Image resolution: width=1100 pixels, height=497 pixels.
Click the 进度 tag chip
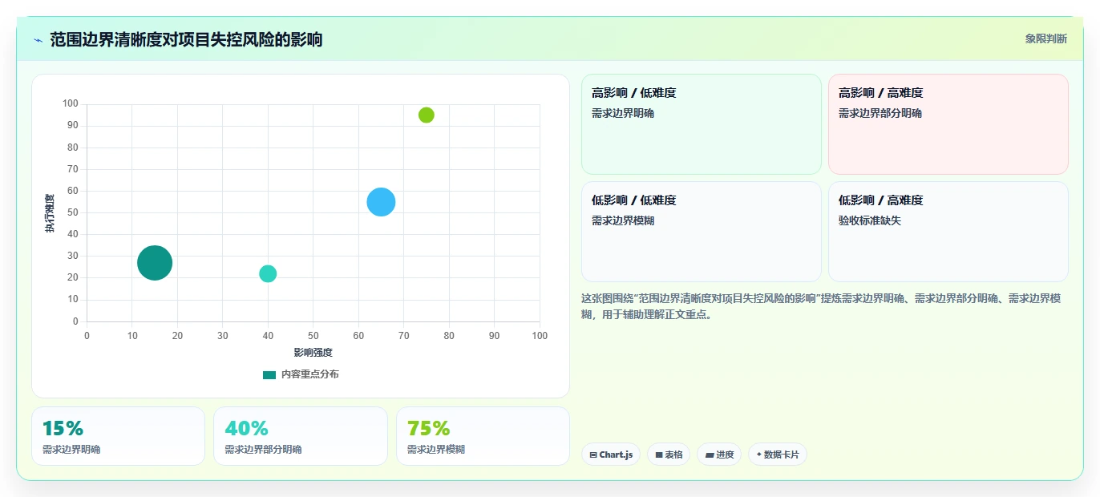(719, 455)
